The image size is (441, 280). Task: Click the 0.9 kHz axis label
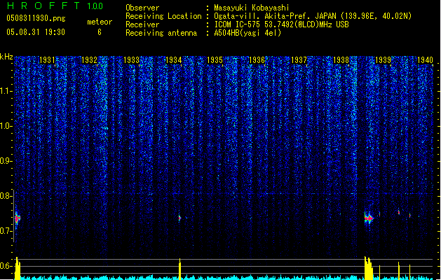(5, 161)
